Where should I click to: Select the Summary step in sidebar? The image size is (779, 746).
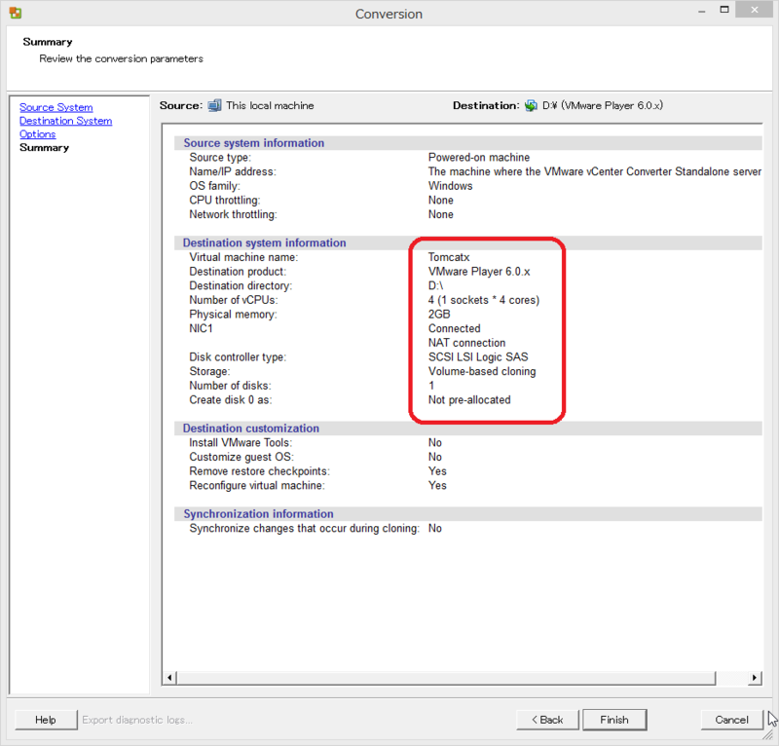44,148
